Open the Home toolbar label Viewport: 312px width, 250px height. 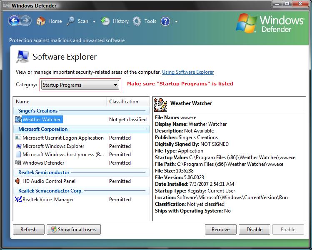coord(55,21)
